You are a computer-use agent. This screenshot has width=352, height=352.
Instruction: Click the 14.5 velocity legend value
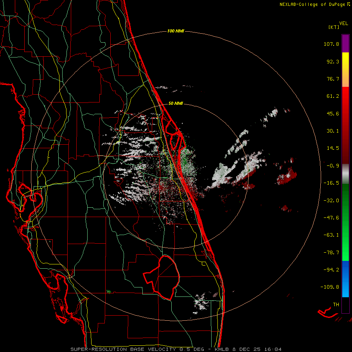point(333,148)
